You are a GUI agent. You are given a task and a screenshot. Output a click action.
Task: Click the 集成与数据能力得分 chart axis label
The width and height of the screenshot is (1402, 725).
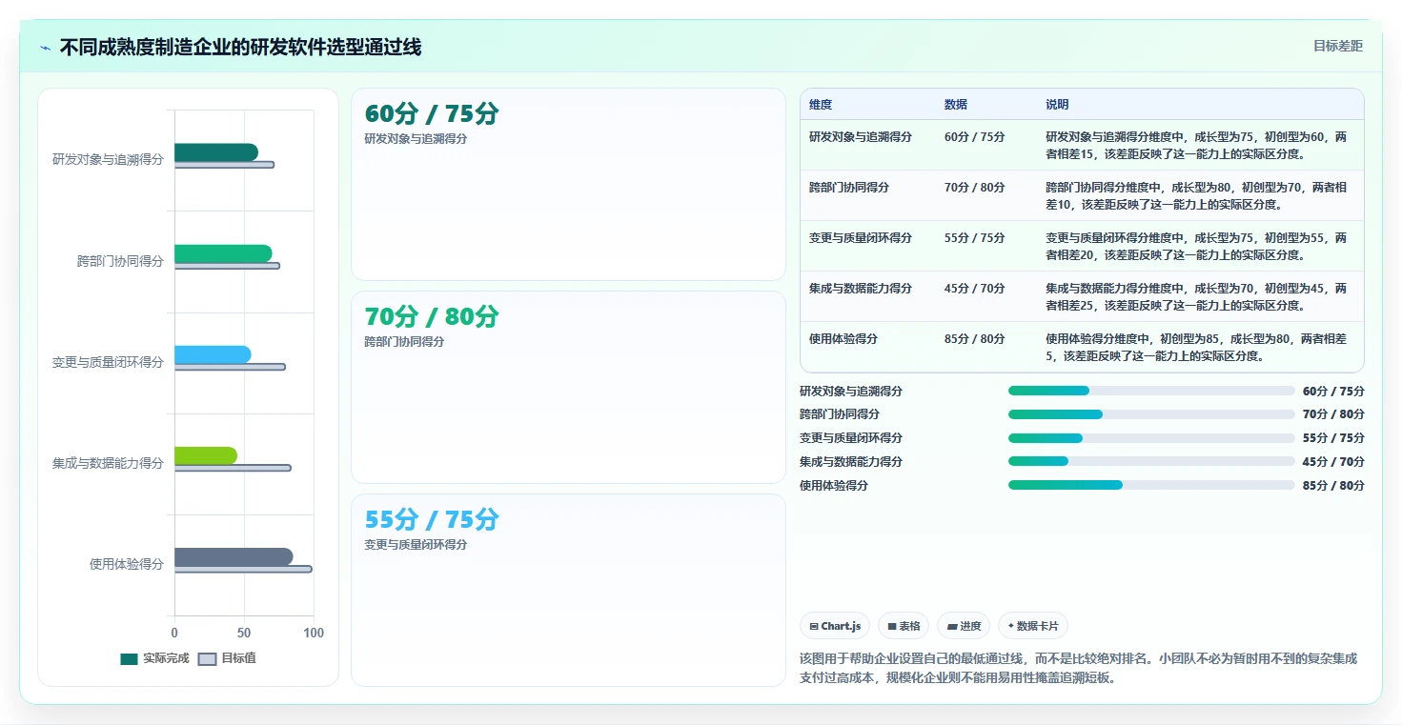pos(108,463)
